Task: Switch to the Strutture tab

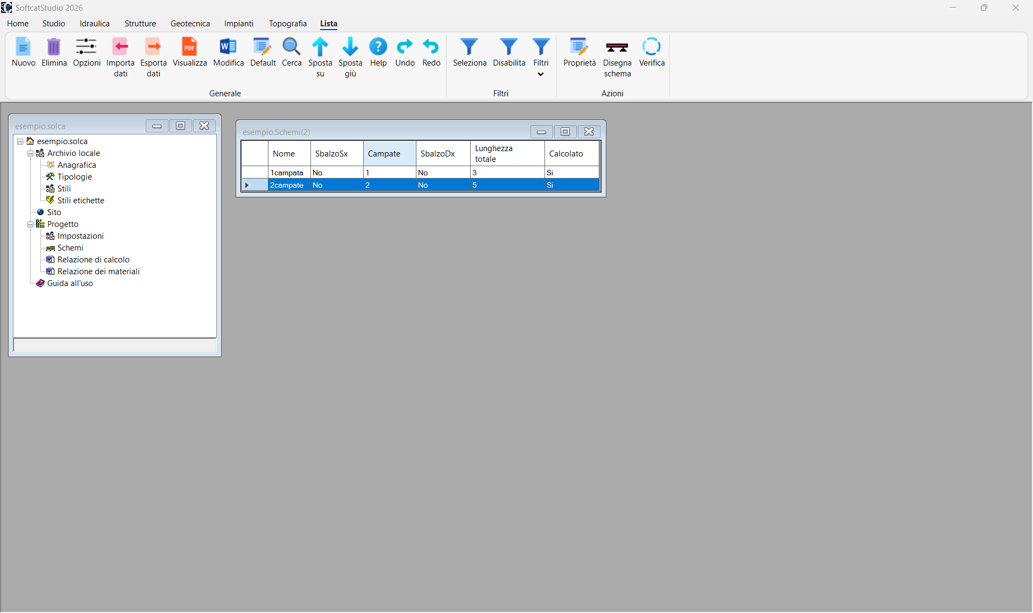Action: coord(140,24)
